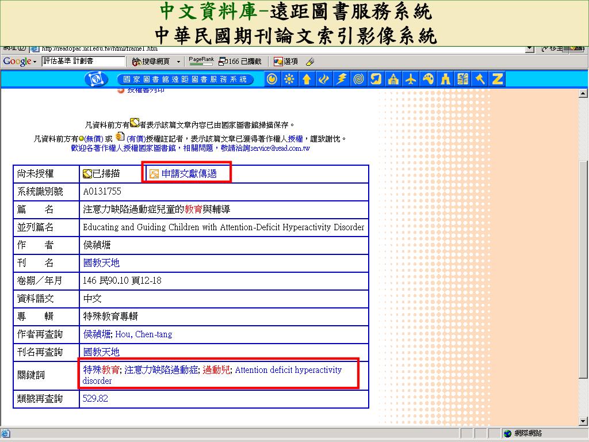Click Attention deficit hyperactivity disorder keyword link

point(212,375)
